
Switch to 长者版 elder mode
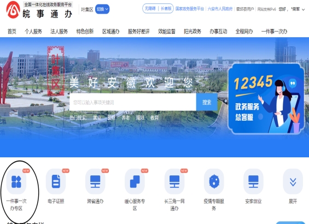[x=166, y=8]
